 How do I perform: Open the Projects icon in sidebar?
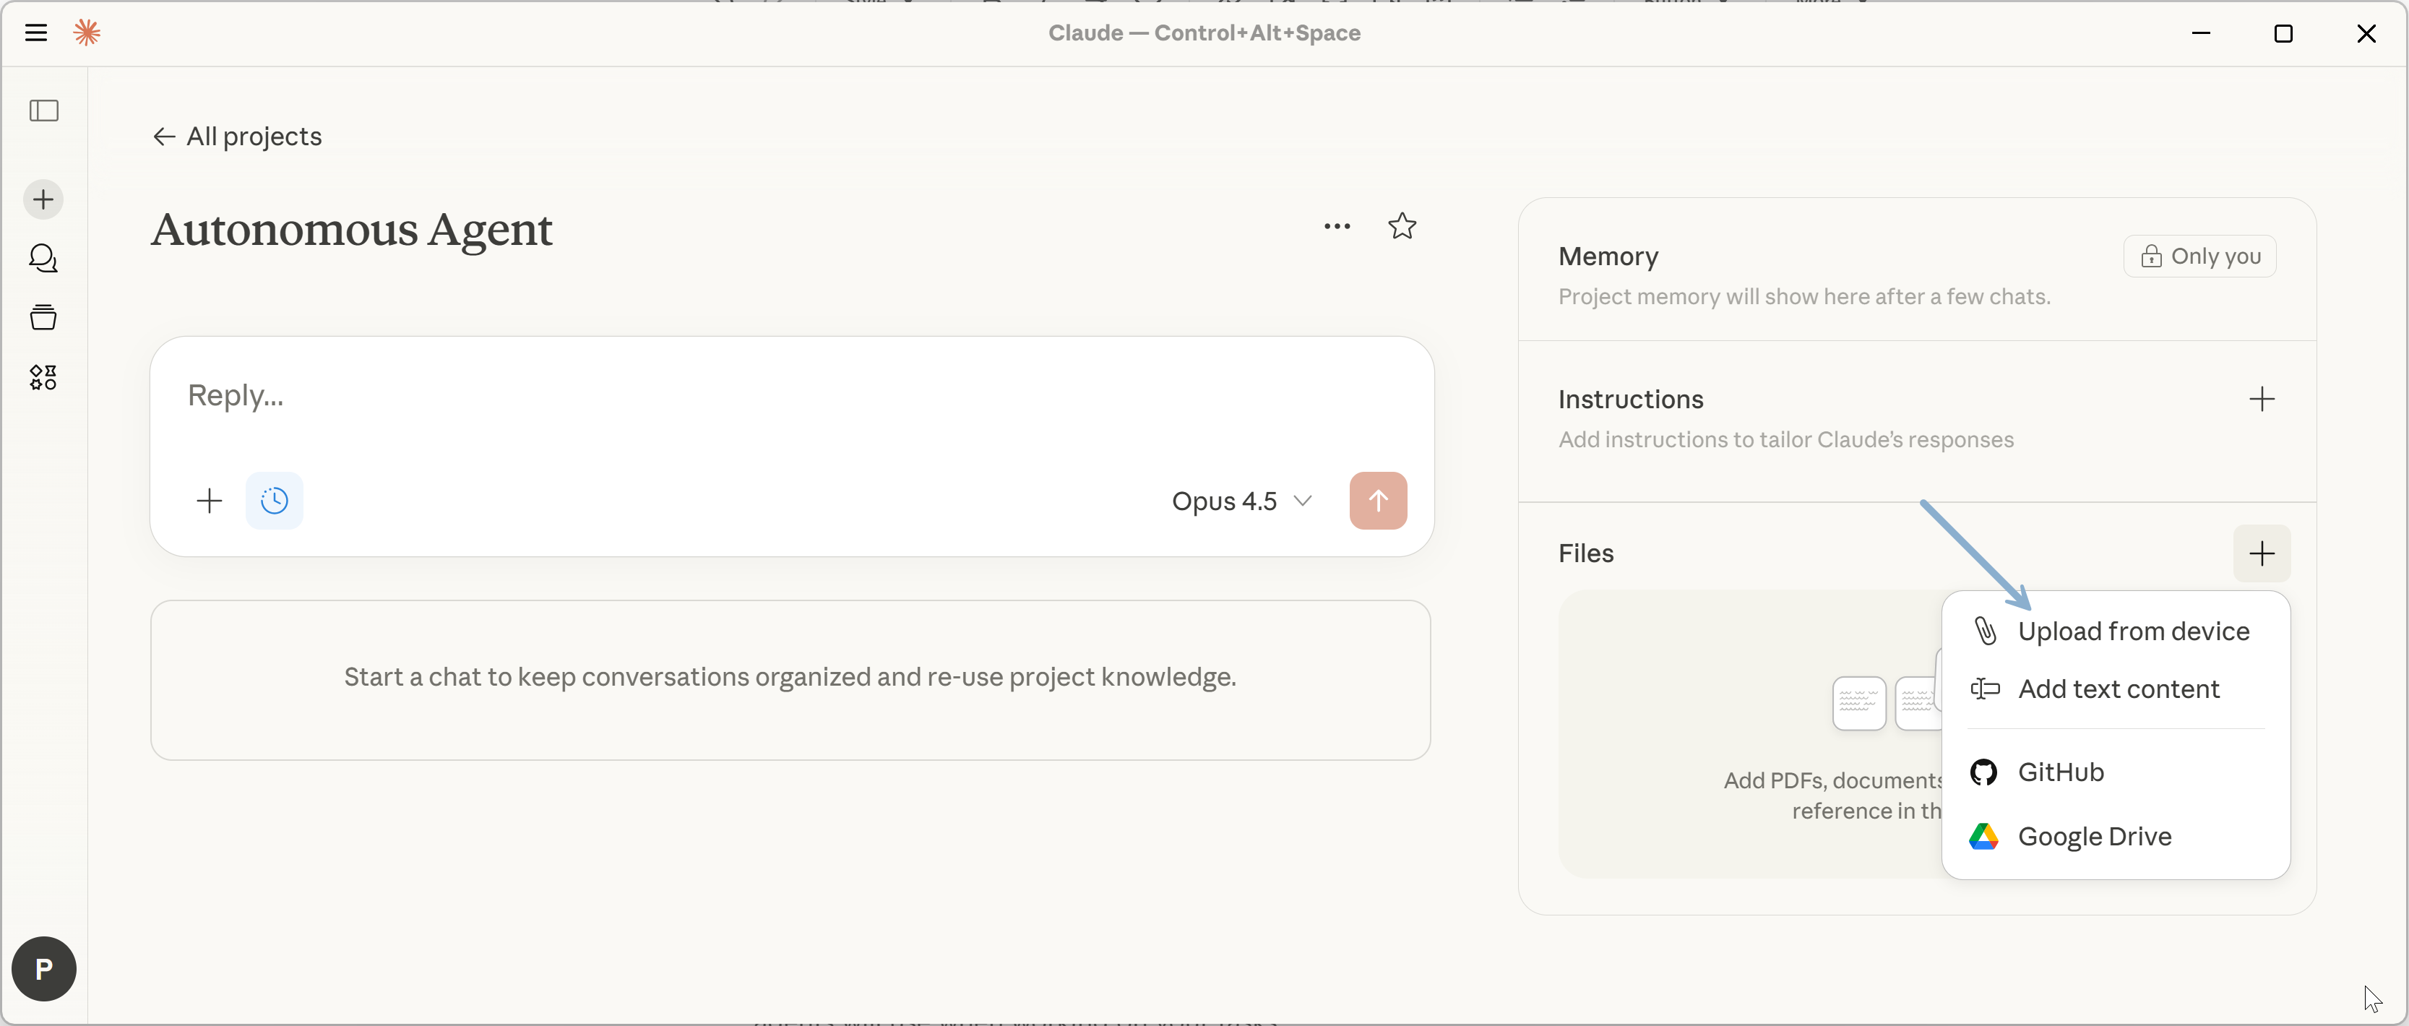[43, 317]
